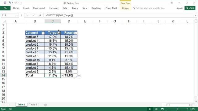Click the Result value 30.0%
The height and width of the screenshot is (111, 198).
click(69, 44)
